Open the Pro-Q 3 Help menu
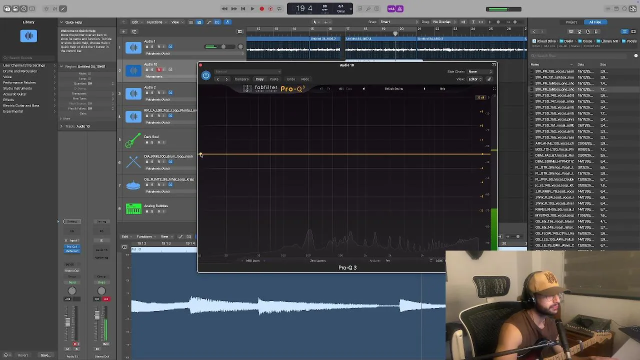Screen dimensions: 640x360 (442, 88)
